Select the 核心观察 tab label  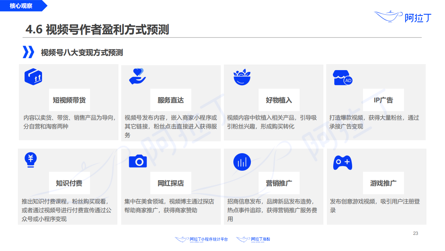21,6
